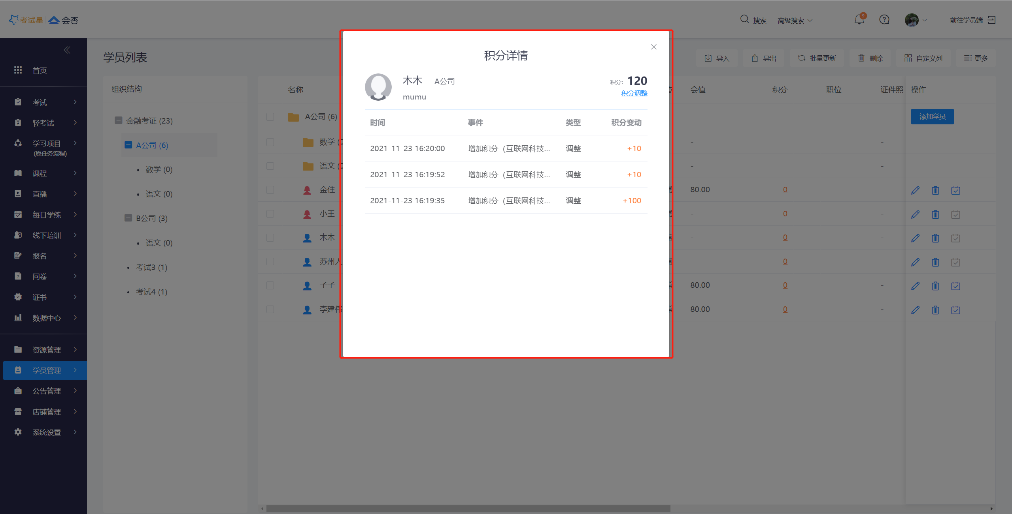The image size is (1012, 514).
Task: Click the 积分调整 link
Action: tap(634, 93)
